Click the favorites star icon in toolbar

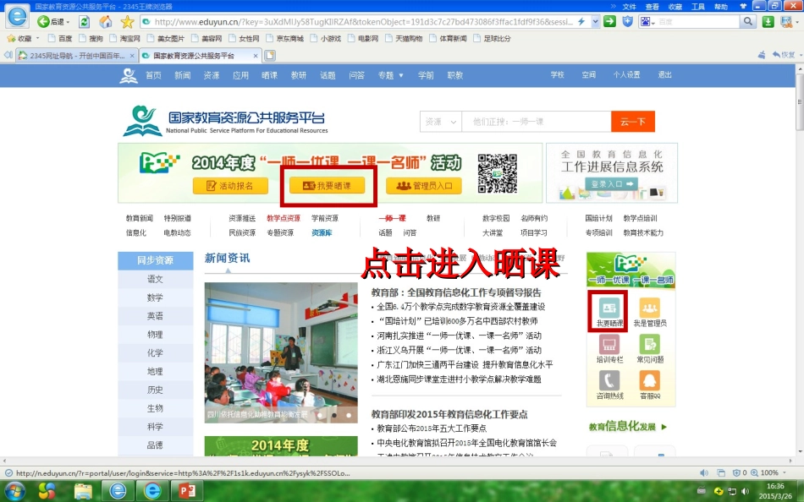click(x=127, y=21)
